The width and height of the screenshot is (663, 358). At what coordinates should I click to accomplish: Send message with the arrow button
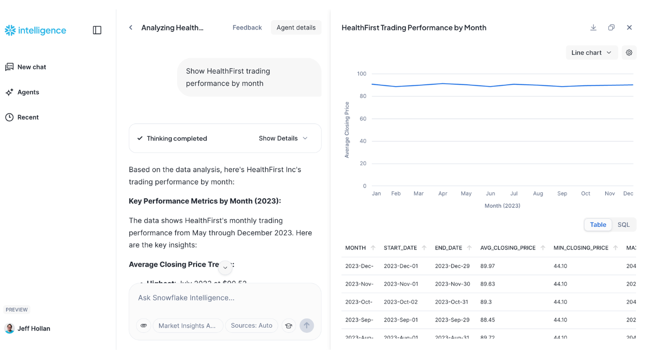coord(307,325)
